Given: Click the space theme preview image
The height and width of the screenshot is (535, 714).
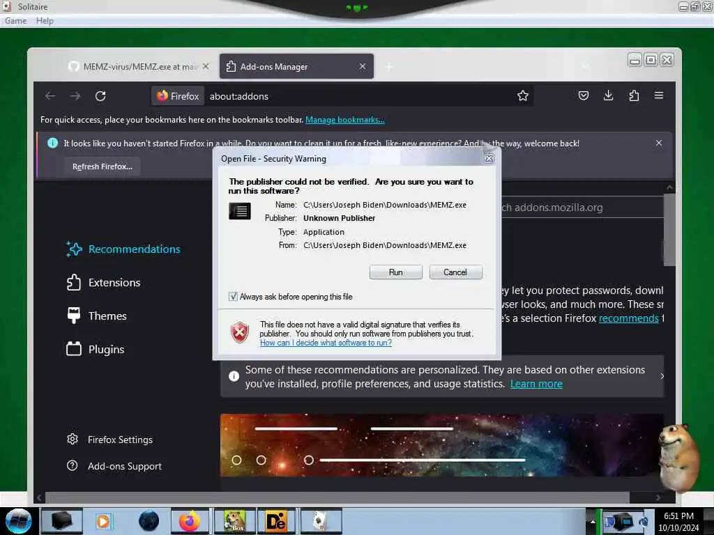Looking at the screenshot, I should [x=441, y=445].
